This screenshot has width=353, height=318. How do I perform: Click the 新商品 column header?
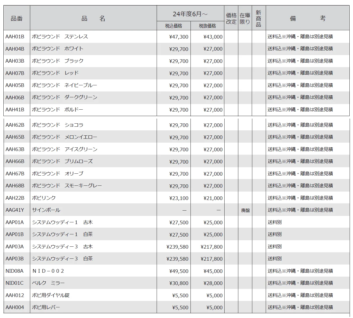pos(258,18)
